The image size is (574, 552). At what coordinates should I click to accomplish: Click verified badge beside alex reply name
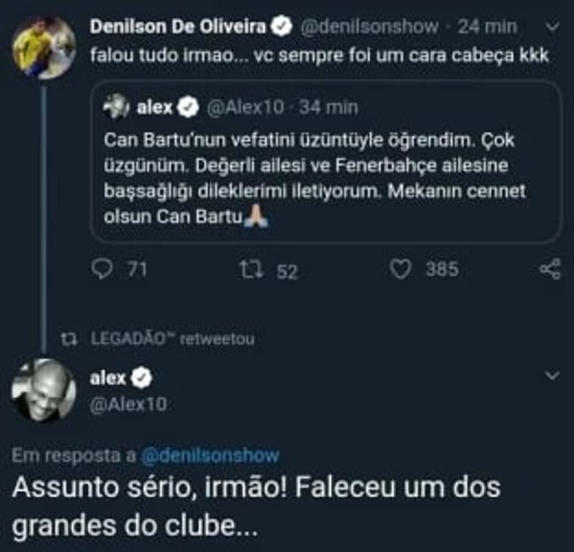point(143,378)
